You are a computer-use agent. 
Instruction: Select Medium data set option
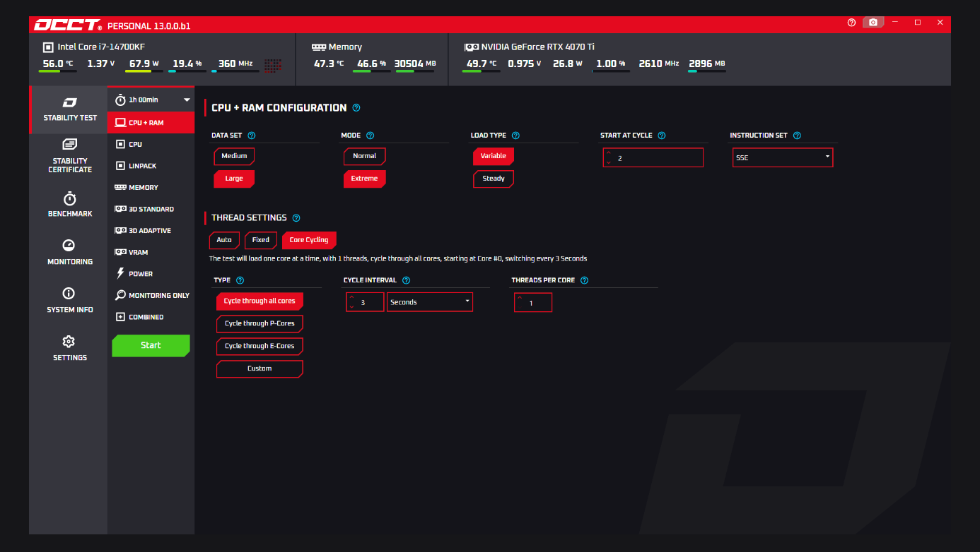pyautogui.click(x=234, y=156)
